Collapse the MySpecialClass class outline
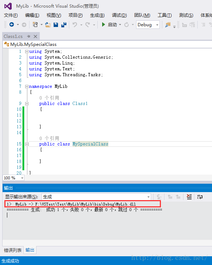The width and height of the screenshot is (212, 265). coord(27,144)
